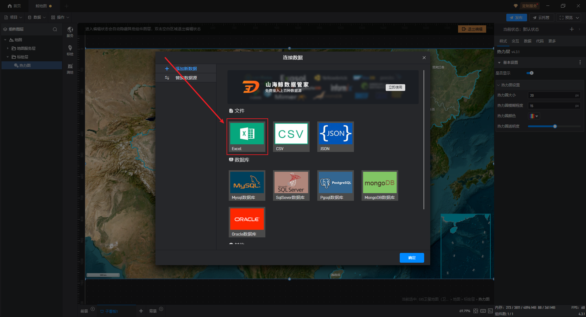Choose the JSON file data source
586x317 pixels.
point(336,137)
